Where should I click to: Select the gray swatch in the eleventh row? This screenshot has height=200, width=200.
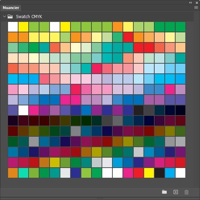pos(76,131)
